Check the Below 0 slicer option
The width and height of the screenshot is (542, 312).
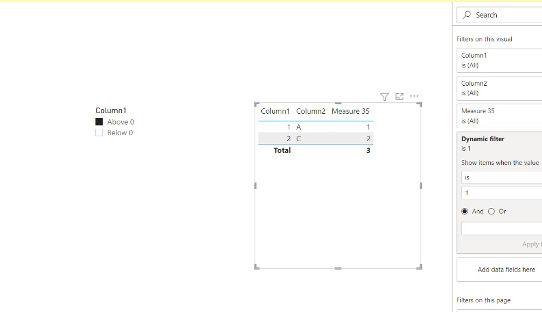(99, 133)
